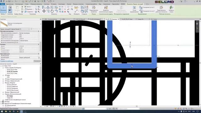This screenshot has width=201, height=113.
Task: Open the Properties (Свойства) palette icon
Action: click(x=10, y=11)
